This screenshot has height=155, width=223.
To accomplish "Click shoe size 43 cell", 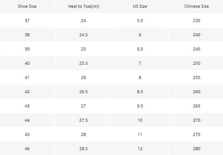I will tap(27, 106).
